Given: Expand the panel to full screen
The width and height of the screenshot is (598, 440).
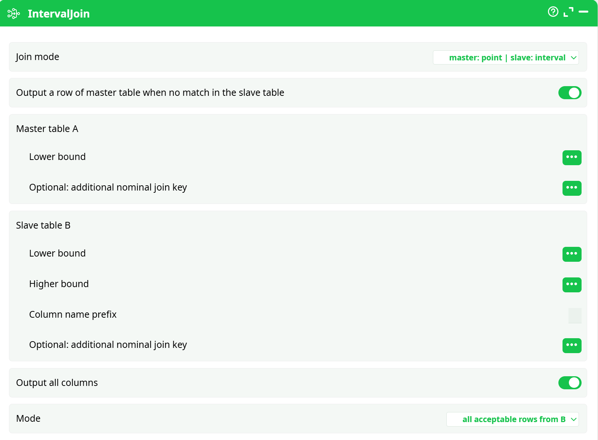Looking at the screenshot, I should pos(568,12).
